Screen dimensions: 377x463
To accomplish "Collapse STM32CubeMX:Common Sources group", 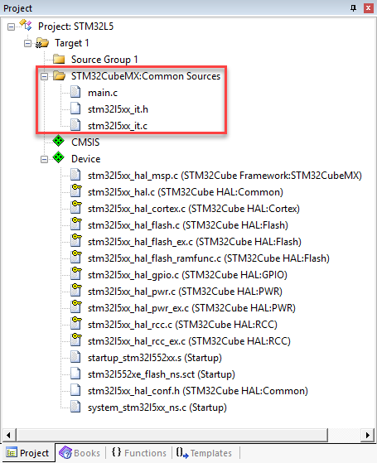I will click(44, 76).
